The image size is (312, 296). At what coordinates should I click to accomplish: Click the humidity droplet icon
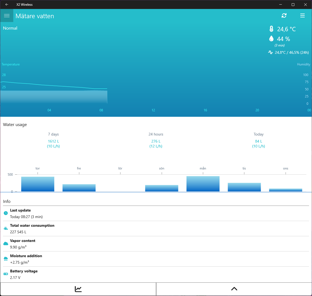(x=271, y=39)
